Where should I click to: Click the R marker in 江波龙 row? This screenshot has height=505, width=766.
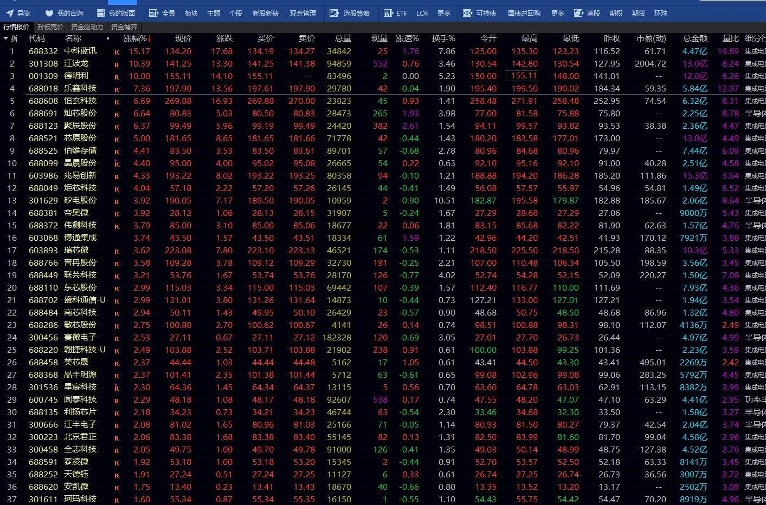point(117,65)
